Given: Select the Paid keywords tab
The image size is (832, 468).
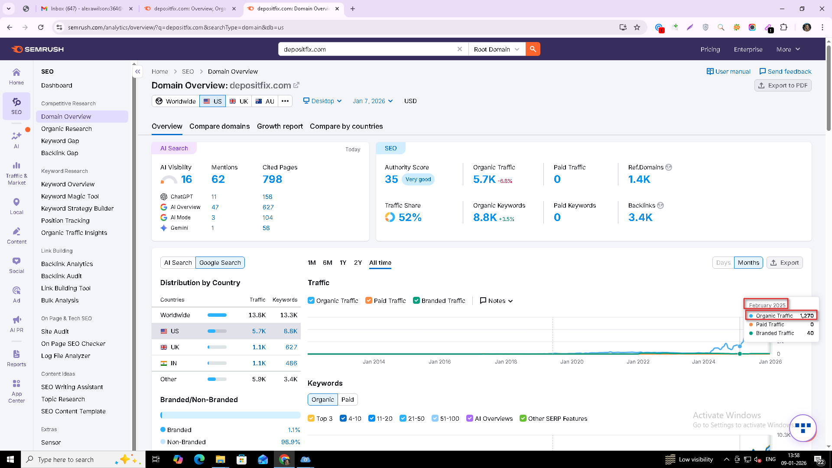Looking at the screenshot, I should (x=348, y=400).
